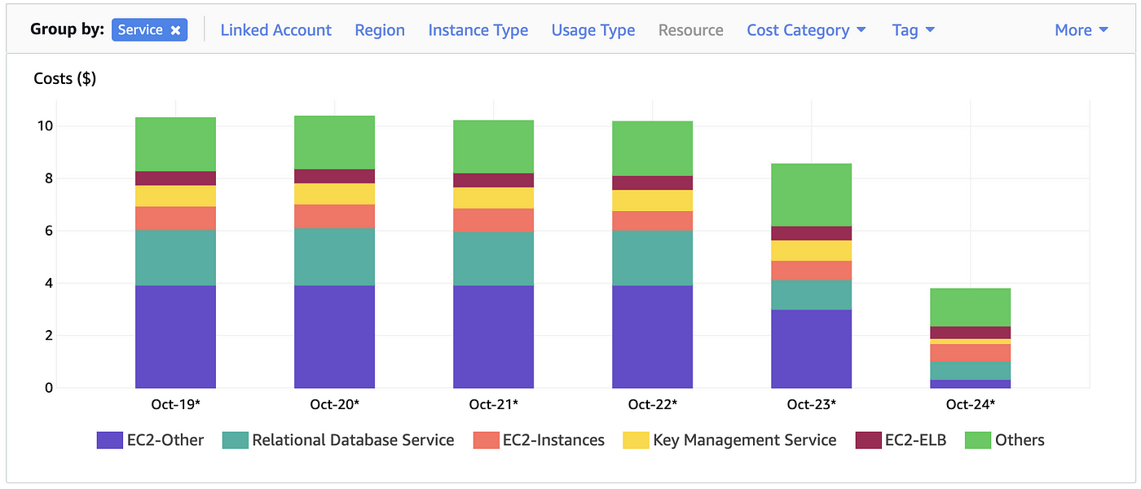
Task: Toggle the Others legend label
Action: (1020, 440)
